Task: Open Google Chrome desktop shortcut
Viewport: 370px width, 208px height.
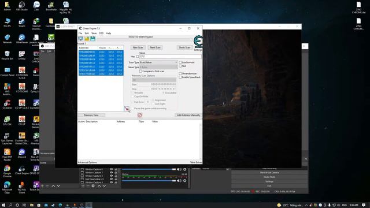Action: [7, 171]
